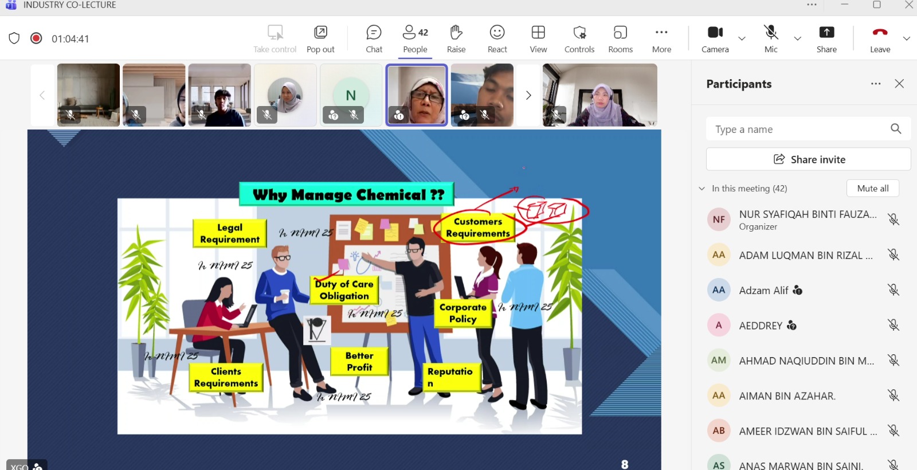Open the Mic options dropdown arrow
The height and width of the screenshot is (470, 917).
(x=797, y=39)
